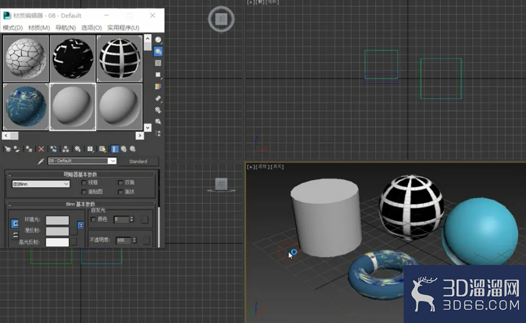Screen dimensions: 526x323
Task: Click the Sample UV Tiling icon
Action: pos(158,74)
